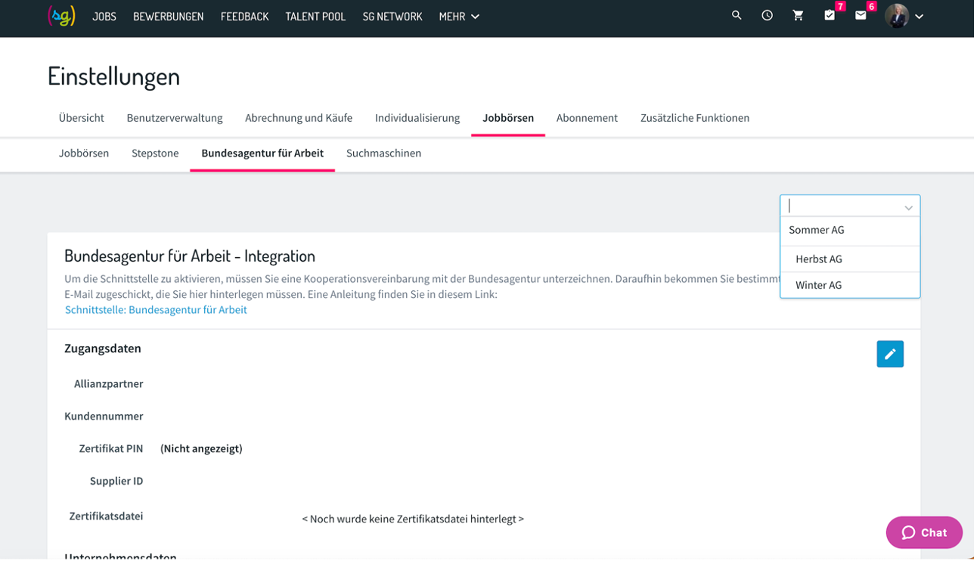Image resolution: width=977 pixels, height=561 pixels.
Task: Open the shopping cart icon
Action: [798, 15]
